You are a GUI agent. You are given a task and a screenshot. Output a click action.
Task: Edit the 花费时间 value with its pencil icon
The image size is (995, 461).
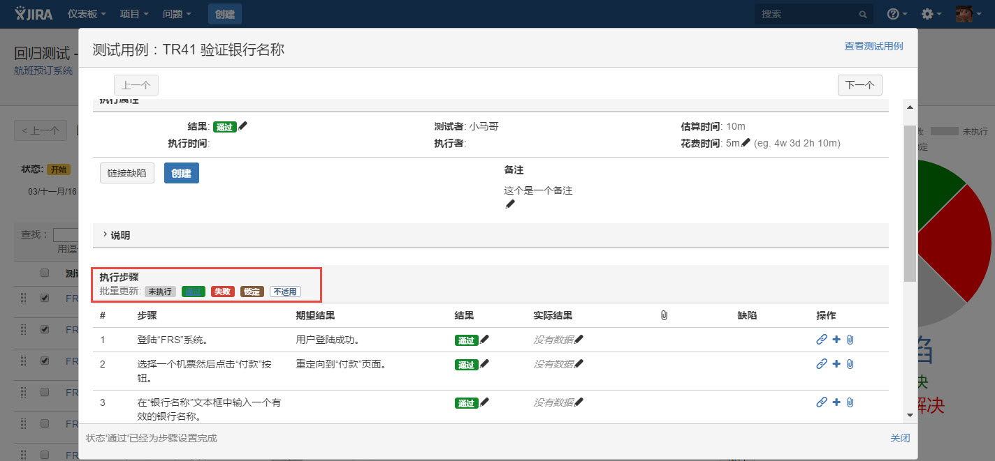pos(746,143)
